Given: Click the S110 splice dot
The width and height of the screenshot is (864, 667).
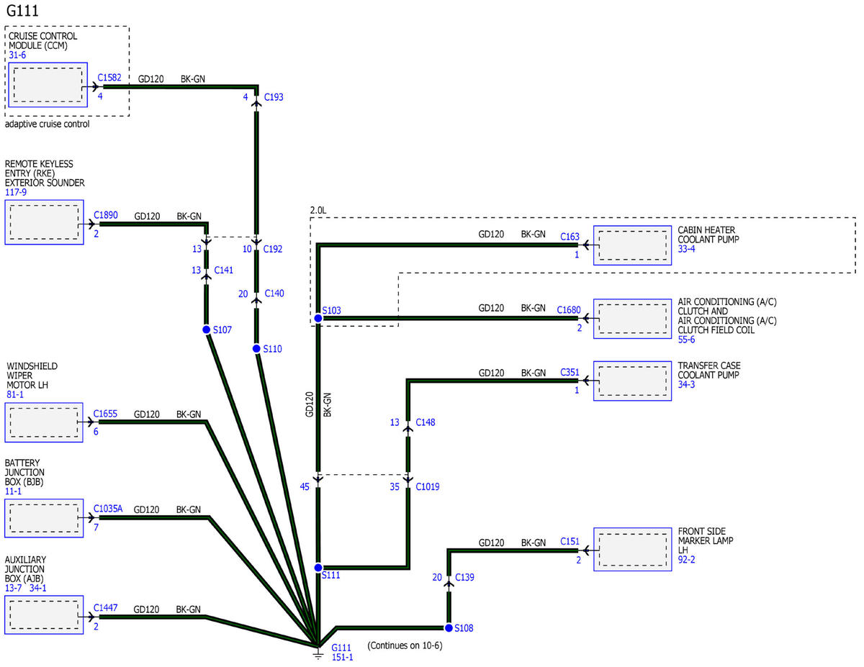Looking at the screenshot, I should click(x=256, y=348).
